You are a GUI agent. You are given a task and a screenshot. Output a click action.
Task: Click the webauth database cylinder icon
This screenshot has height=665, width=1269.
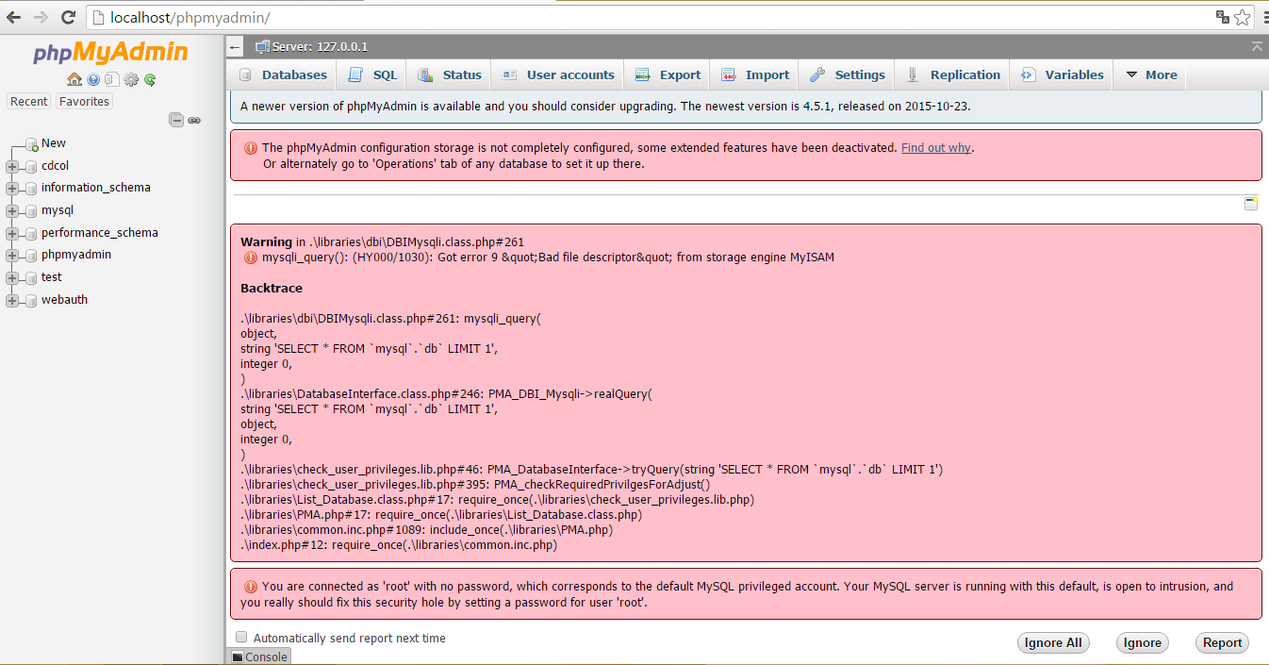32,301
